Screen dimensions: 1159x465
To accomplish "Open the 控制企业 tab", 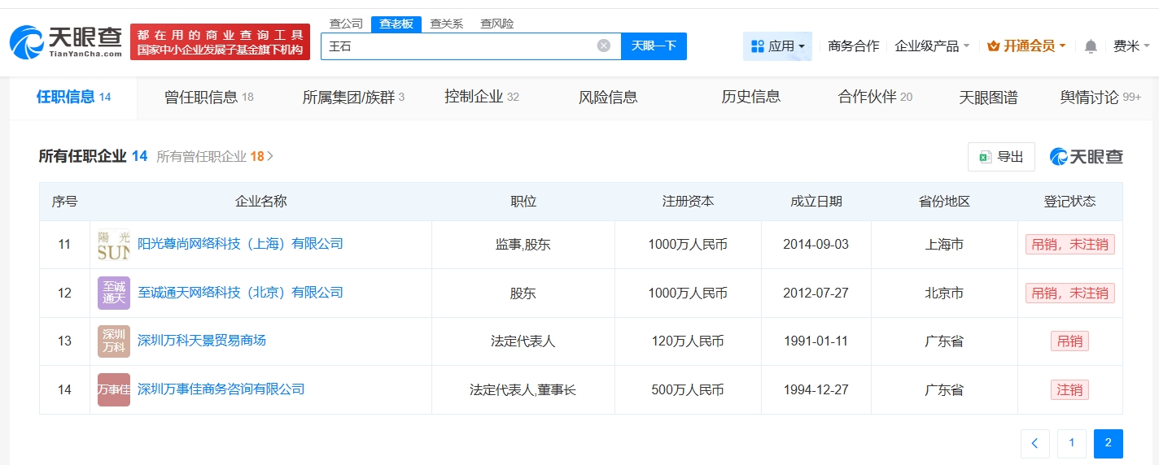I will [481, 98].
